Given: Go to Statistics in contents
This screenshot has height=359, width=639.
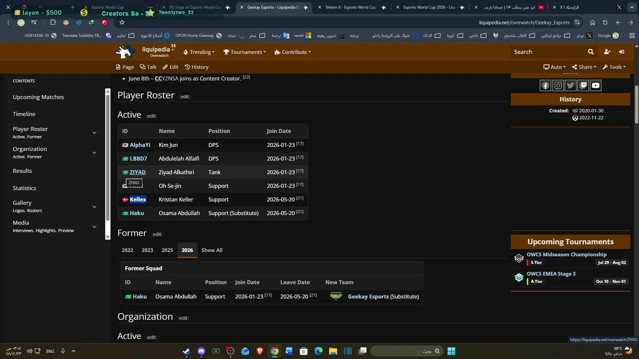Looking at the screenshot, I should (24, 188).
